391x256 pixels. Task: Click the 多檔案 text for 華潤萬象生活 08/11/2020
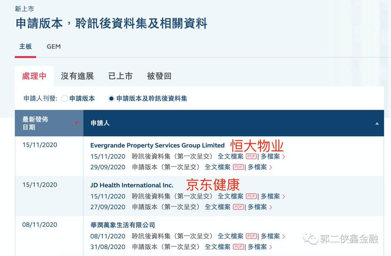click(x=270, y=236)
